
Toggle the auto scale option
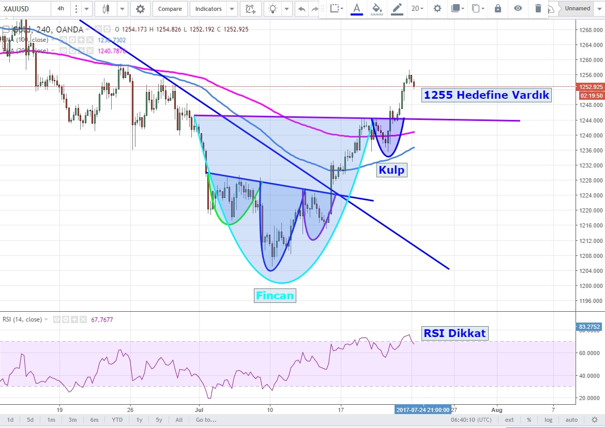tap(571, 420)
